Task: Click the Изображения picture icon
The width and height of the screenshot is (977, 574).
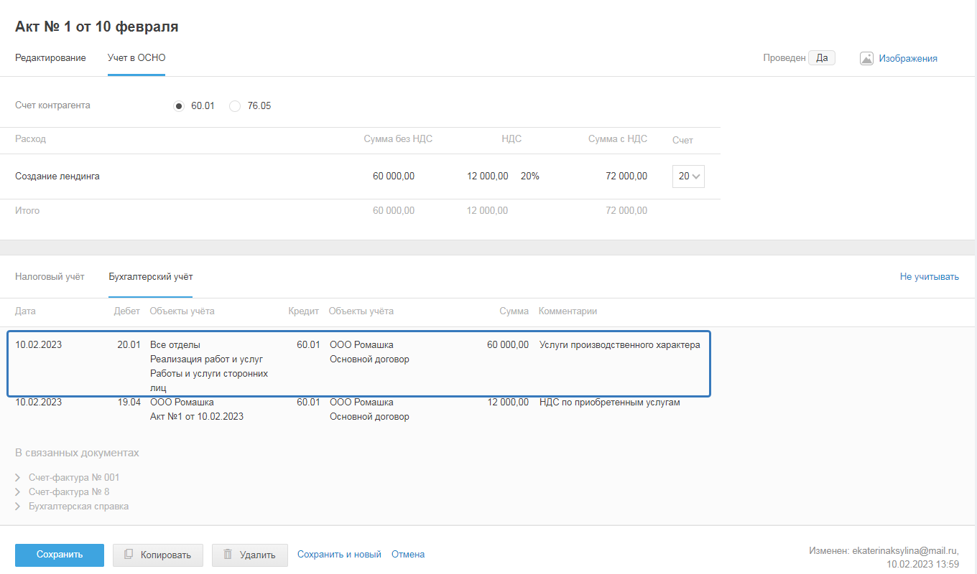Action: 866,59
